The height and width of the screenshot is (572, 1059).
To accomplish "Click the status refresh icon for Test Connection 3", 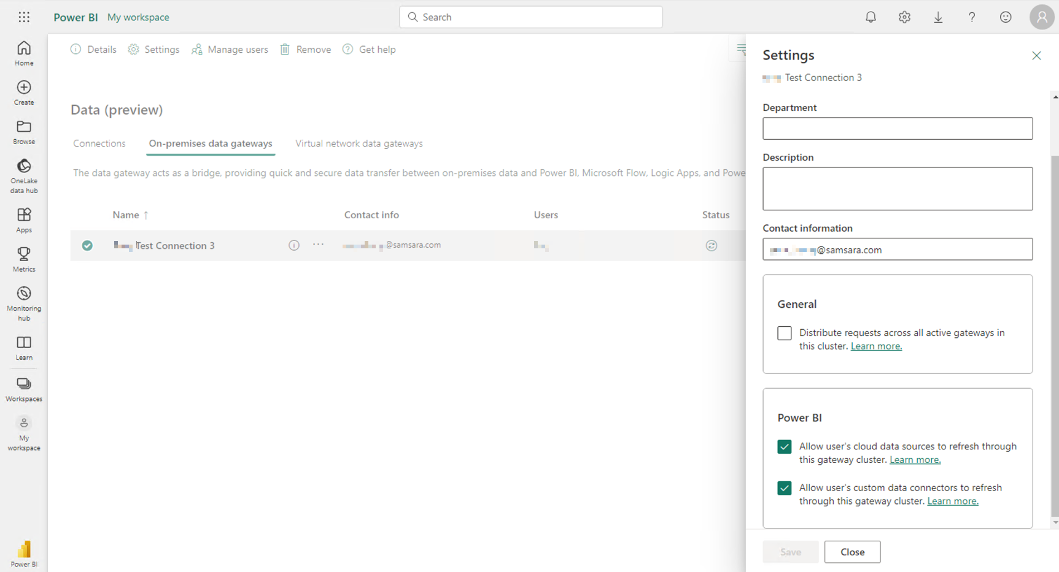I will (x=711, y=245).
